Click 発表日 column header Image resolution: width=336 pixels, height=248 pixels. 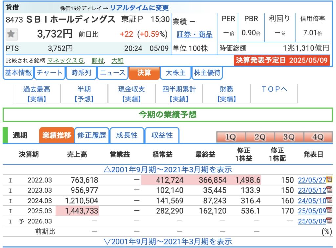pyautogui.click(x=313, y=154)
